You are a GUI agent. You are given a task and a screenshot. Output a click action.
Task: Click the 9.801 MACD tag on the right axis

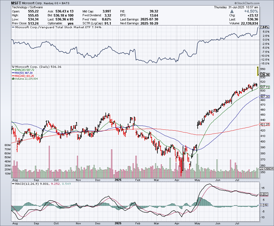point(264,194)
